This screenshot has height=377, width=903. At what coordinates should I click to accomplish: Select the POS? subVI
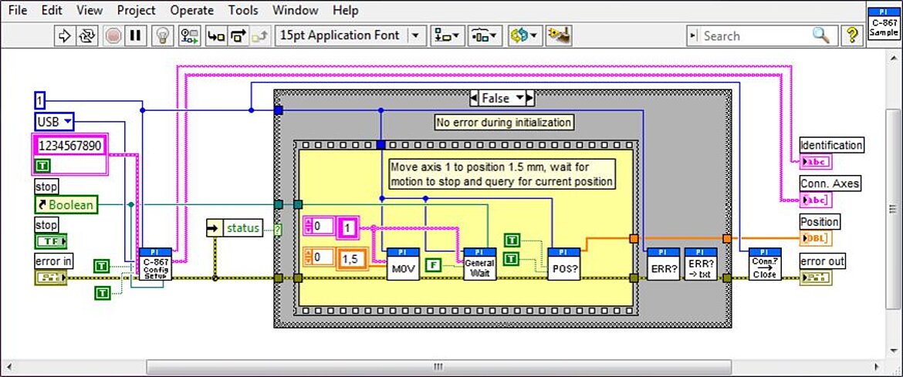564,264
